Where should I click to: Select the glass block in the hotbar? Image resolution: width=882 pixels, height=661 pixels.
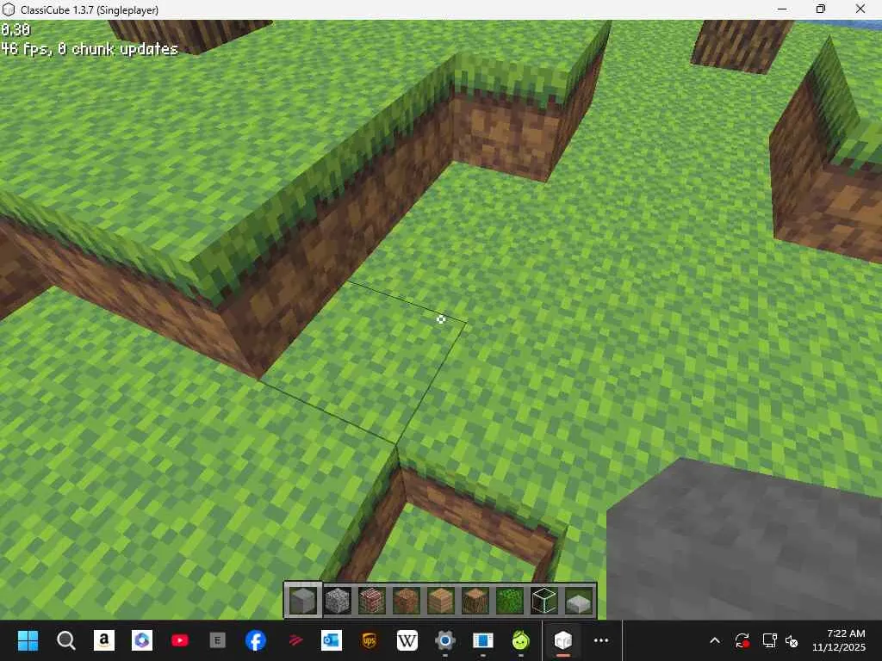pyautogui.click(x=544, y=600)
